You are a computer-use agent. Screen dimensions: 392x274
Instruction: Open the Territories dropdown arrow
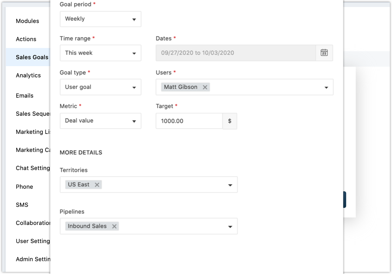coord(230,185)
